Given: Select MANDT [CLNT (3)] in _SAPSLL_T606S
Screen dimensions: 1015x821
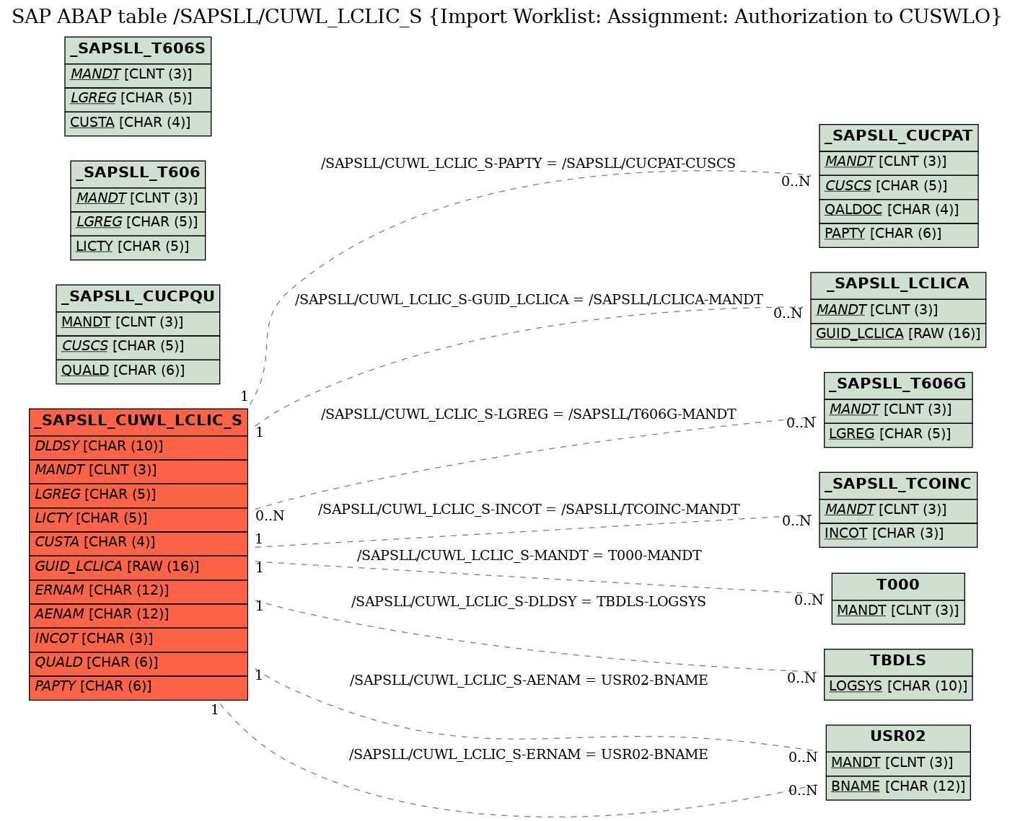Looking at the screenshot, I should [x=138, y=75].
